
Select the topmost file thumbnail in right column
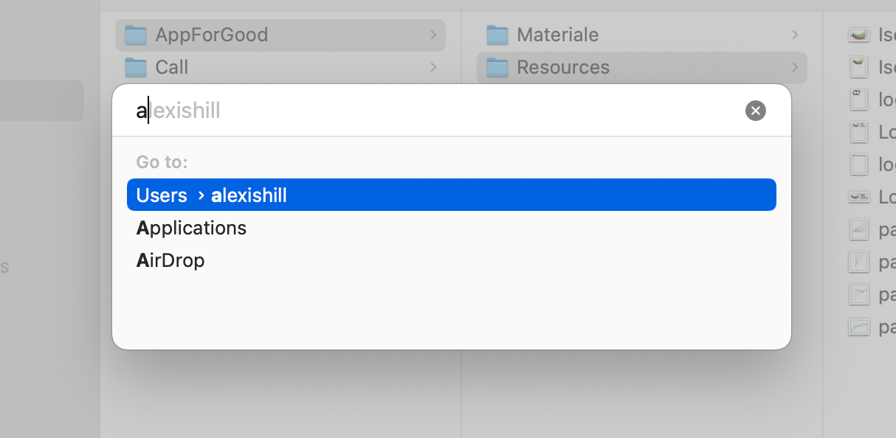(x=858, y=35)
